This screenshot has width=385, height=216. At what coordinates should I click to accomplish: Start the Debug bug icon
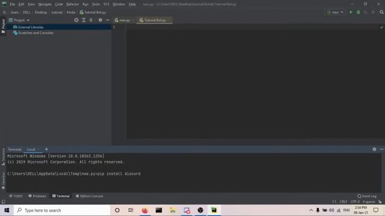pos(359,12)
